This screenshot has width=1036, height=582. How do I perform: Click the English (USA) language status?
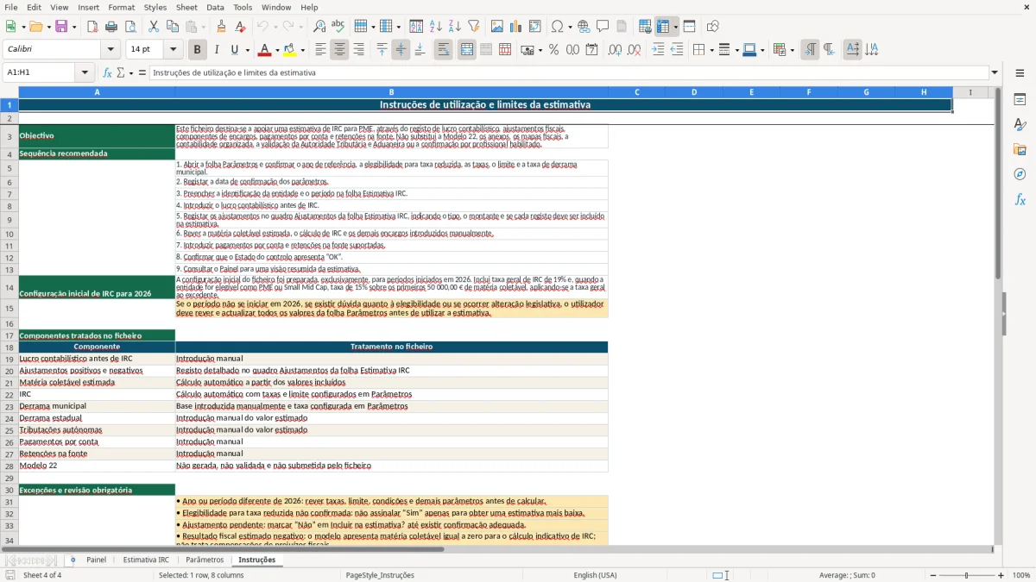click(595, 575)
